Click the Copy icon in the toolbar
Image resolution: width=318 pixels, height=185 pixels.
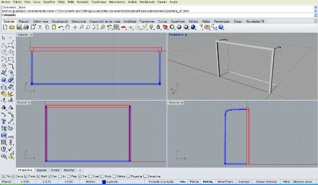coord(47,27)
